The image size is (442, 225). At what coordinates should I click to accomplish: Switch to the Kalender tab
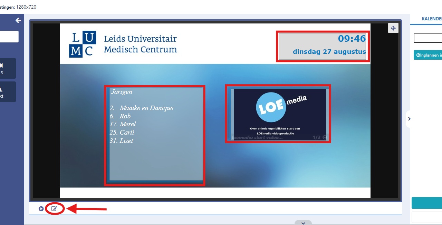[x=431, y=19]
